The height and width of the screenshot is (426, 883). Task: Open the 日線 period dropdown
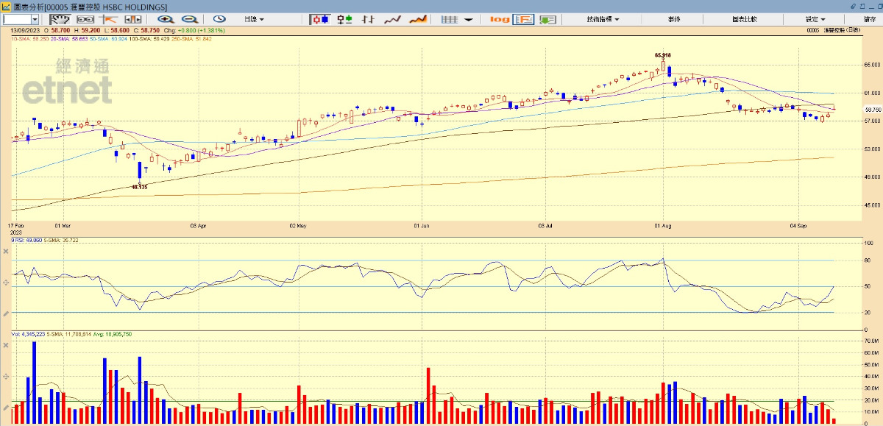(254, 19)
